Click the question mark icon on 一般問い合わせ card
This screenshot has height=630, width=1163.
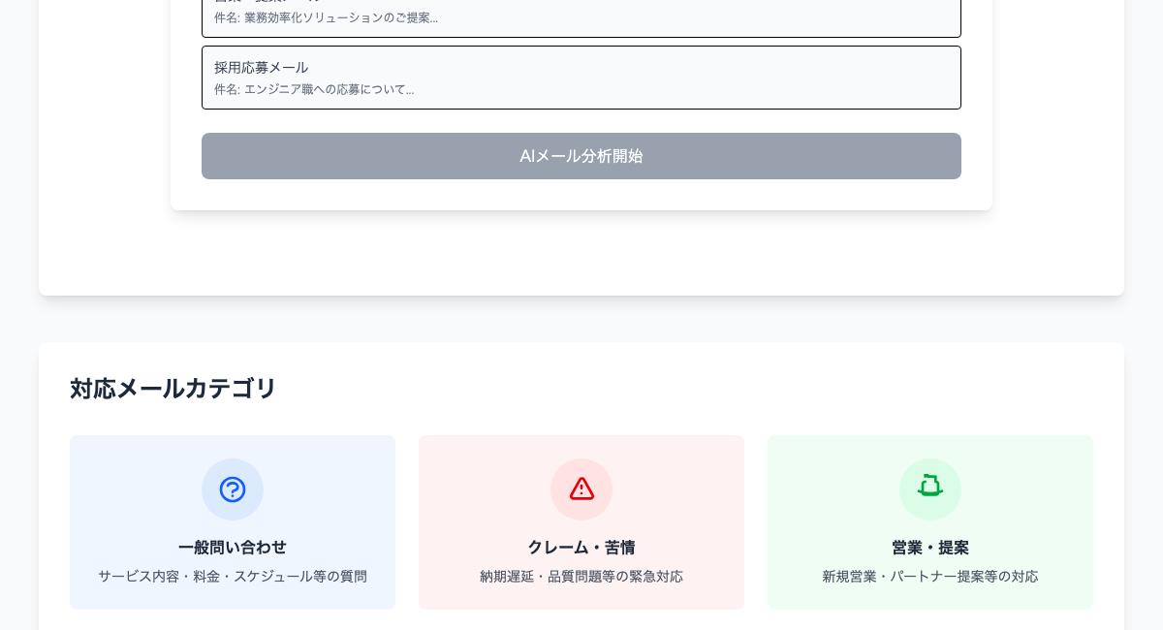(x=233, y=489)
